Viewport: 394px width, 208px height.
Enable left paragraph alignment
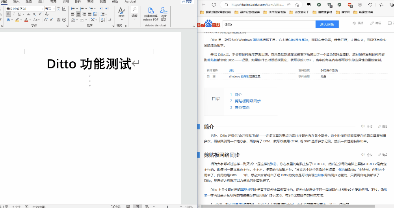[73, 14]
